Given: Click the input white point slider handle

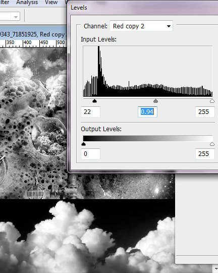Looking at the screenshot, I should [x=212, y=101].
